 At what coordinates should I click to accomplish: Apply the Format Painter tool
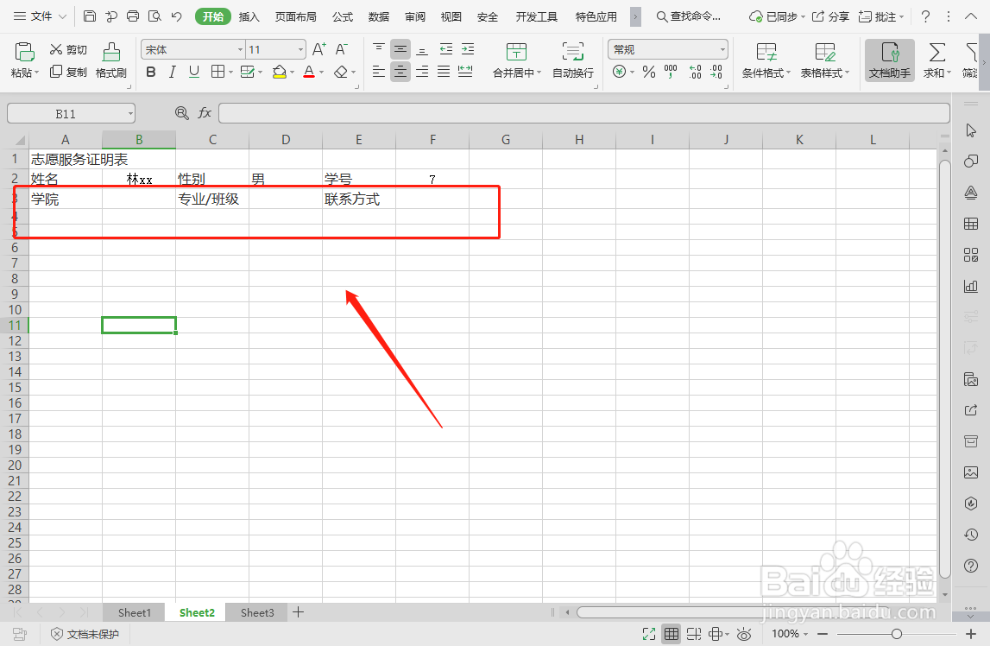click(x=110, y=62)
